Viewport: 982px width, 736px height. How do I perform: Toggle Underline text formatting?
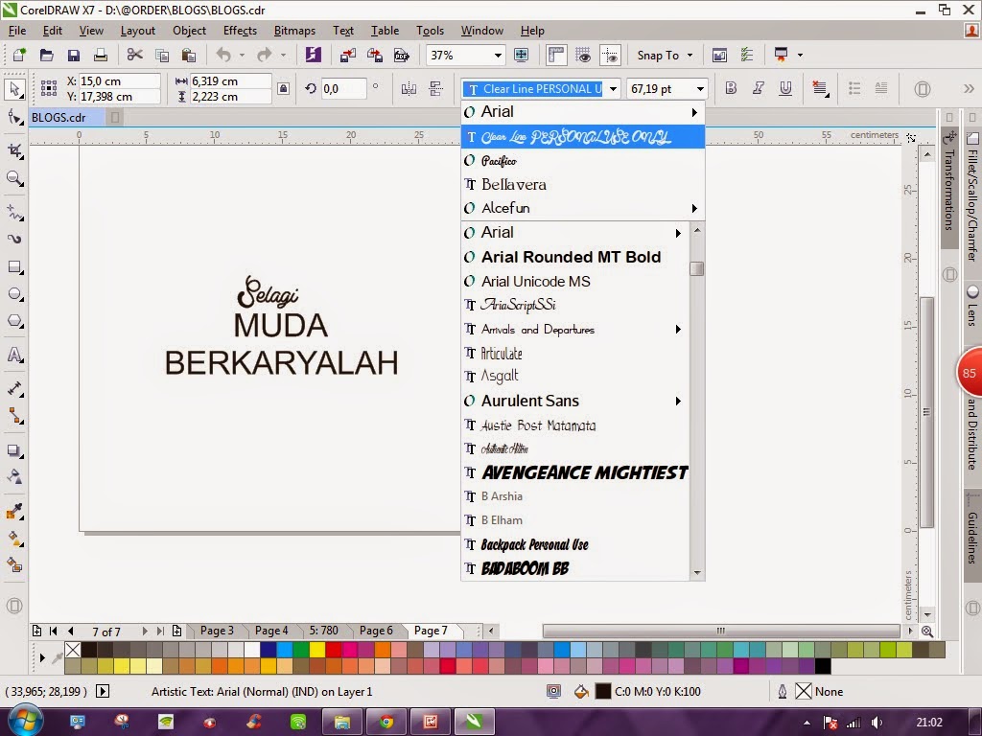pos(785,89)
